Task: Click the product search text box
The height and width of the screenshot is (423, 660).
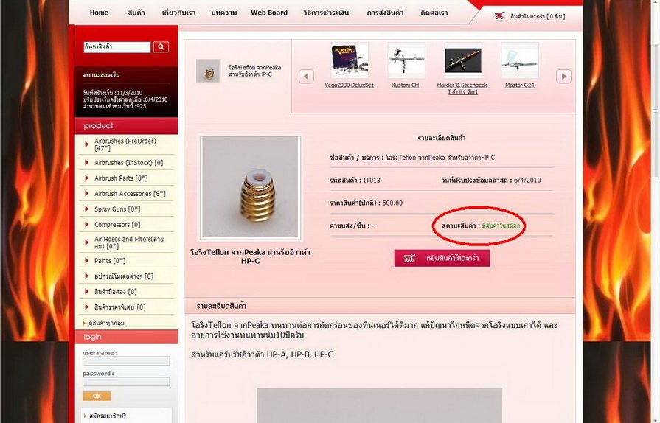Action: click(x=117, y=47)
